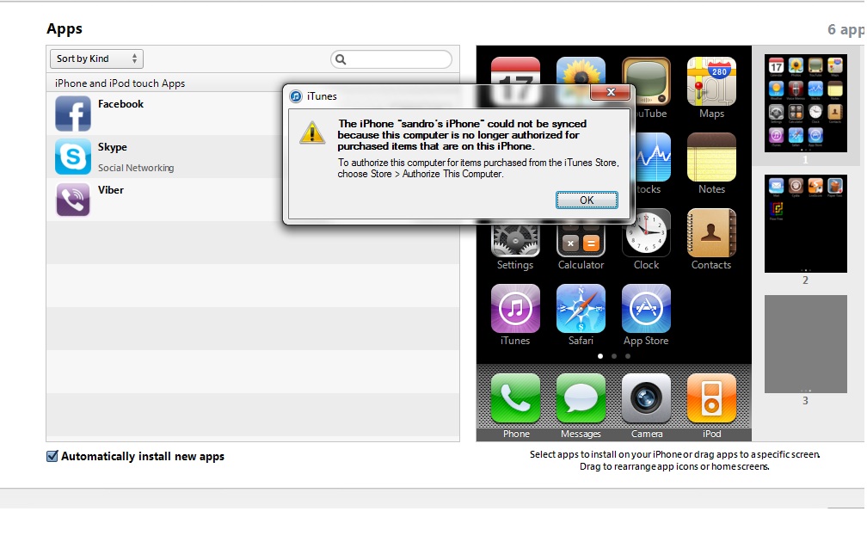
Task: Click into the apps search field
Action: point(391,59)
